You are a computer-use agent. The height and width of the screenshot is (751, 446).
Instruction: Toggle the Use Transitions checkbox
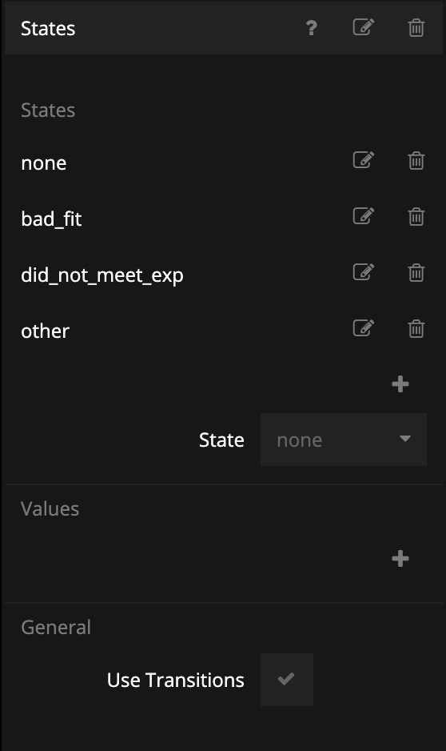(x=287, y=680)
